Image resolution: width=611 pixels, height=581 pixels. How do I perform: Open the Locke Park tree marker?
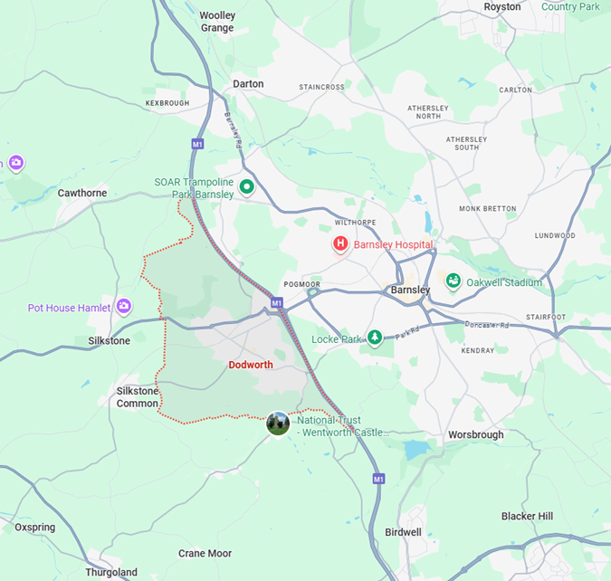[x=375, y=338]
